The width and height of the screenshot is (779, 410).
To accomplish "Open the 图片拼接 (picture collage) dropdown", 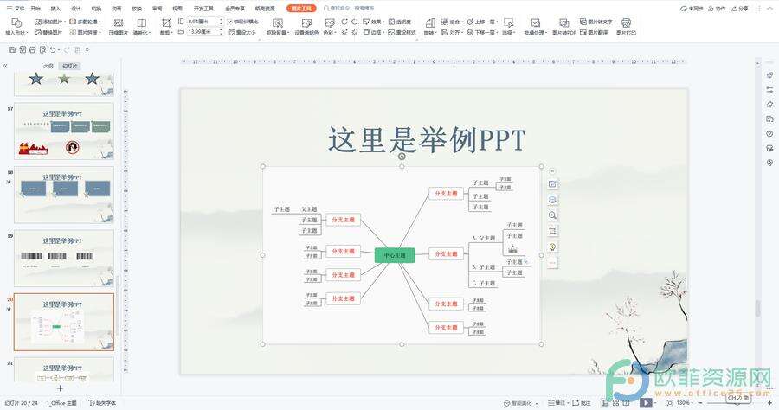I will tap(86, 33).
